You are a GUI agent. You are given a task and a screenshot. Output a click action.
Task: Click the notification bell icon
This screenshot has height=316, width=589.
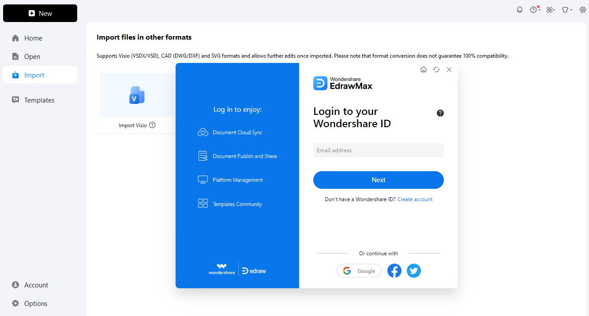pyautogui.click(x=520, y=10)
